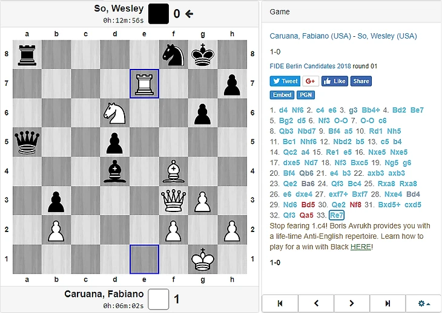The image size is (442, 313).
Task: Click the white bishop on f4
Action: pos(174,171)
